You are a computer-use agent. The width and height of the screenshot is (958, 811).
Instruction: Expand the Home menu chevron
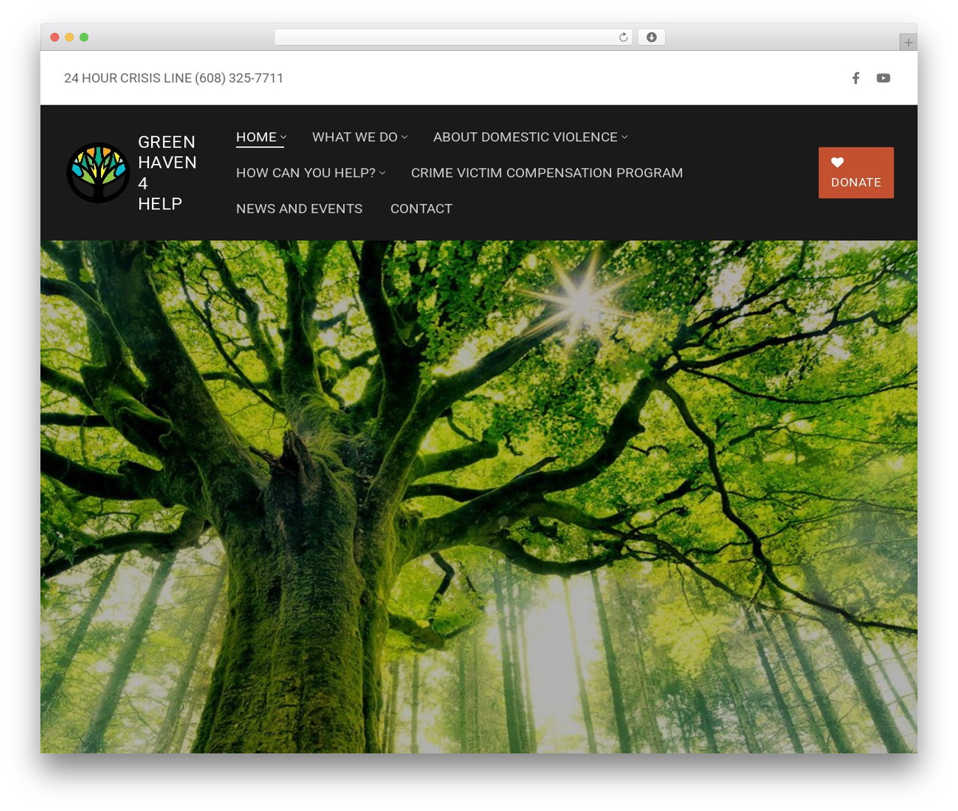click(x=284, y=137)
